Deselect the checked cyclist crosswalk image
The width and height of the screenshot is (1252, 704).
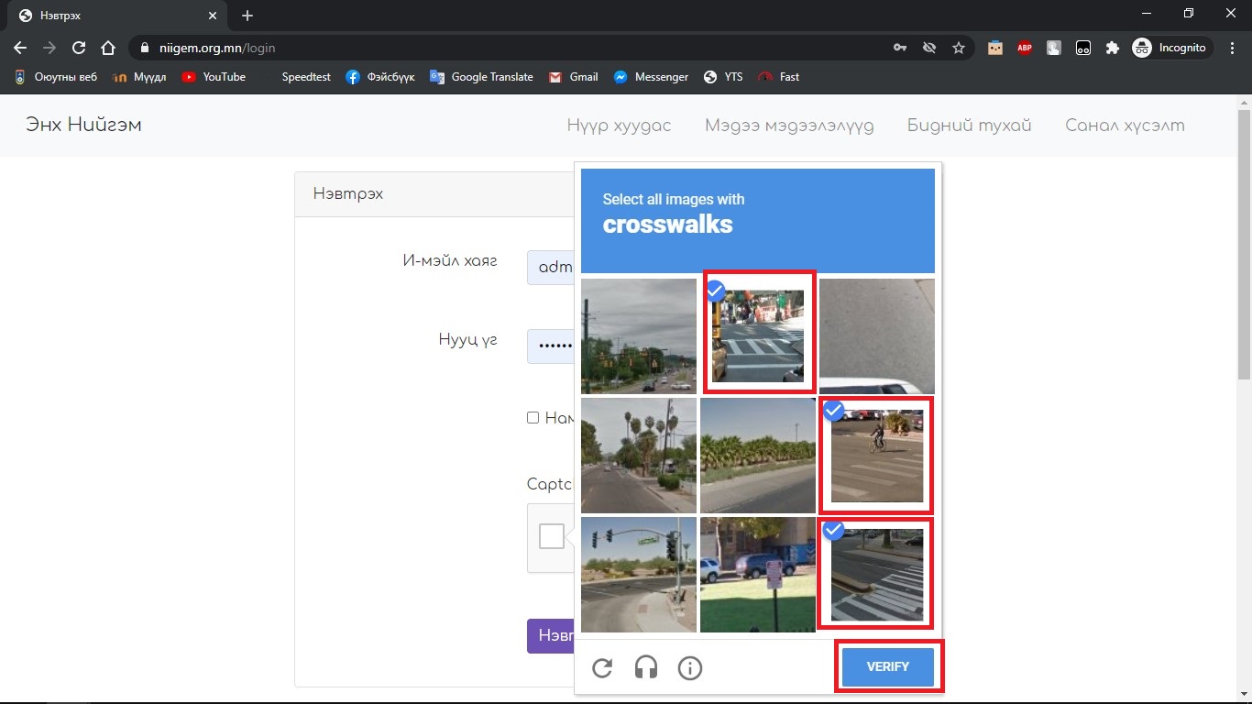pyautogui.click(x=876, y=456)
